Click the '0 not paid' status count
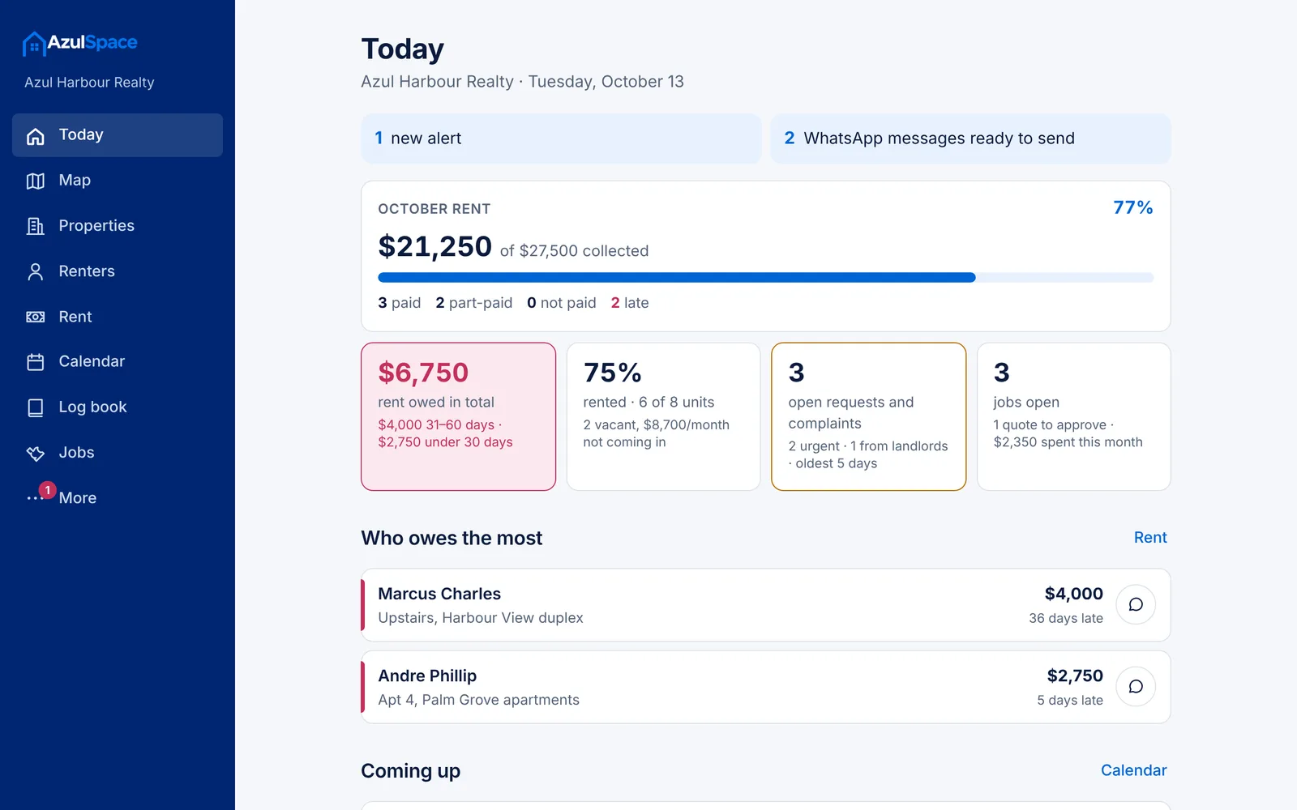Image resolution: width=1297 pixels, height=810 pixels. (562, 303)
